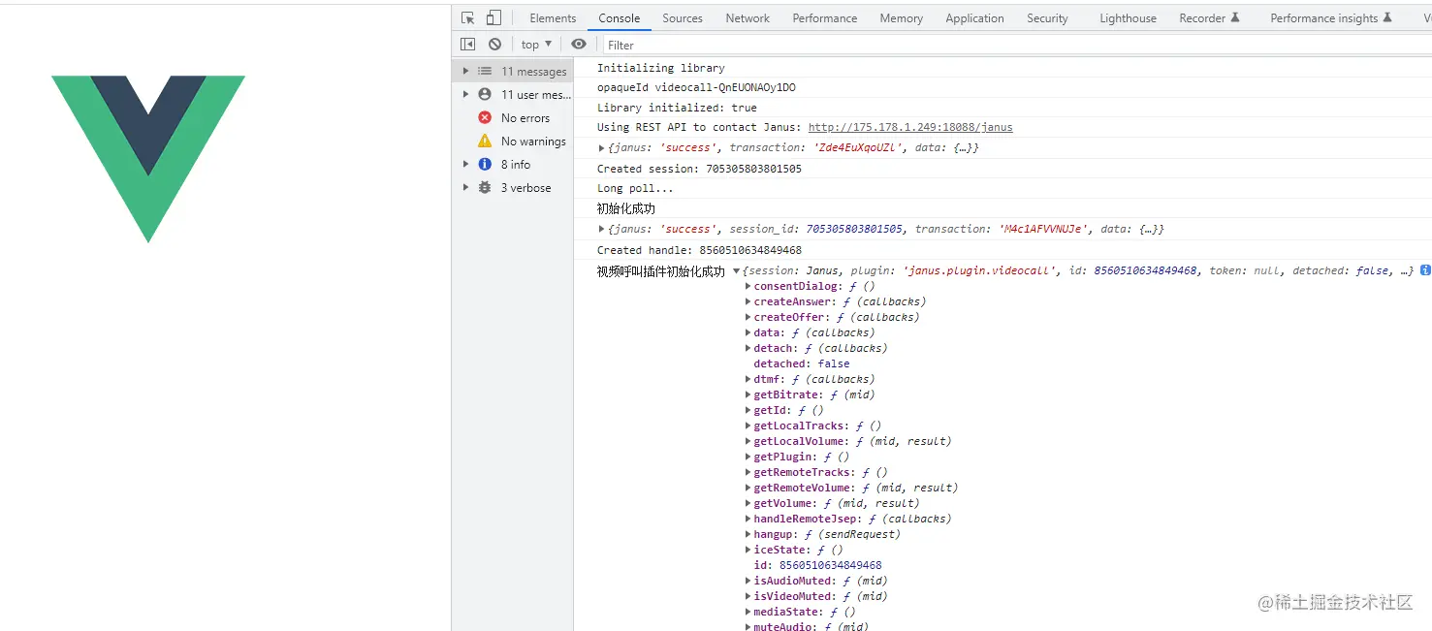Image resolution: width=1432 pixels, height=631 pixels.
Task: Expand the hangup function entry
Action: (748, 534)
